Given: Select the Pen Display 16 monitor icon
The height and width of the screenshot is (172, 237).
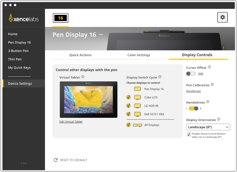Looking at the screenshot, I should click(137, 89).
